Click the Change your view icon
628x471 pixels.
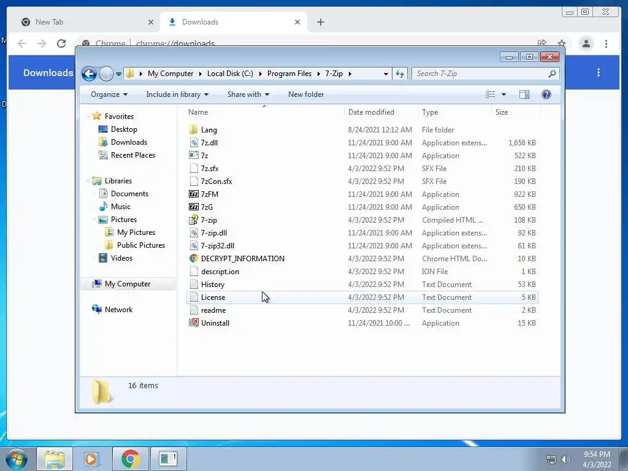click(490, 94)
